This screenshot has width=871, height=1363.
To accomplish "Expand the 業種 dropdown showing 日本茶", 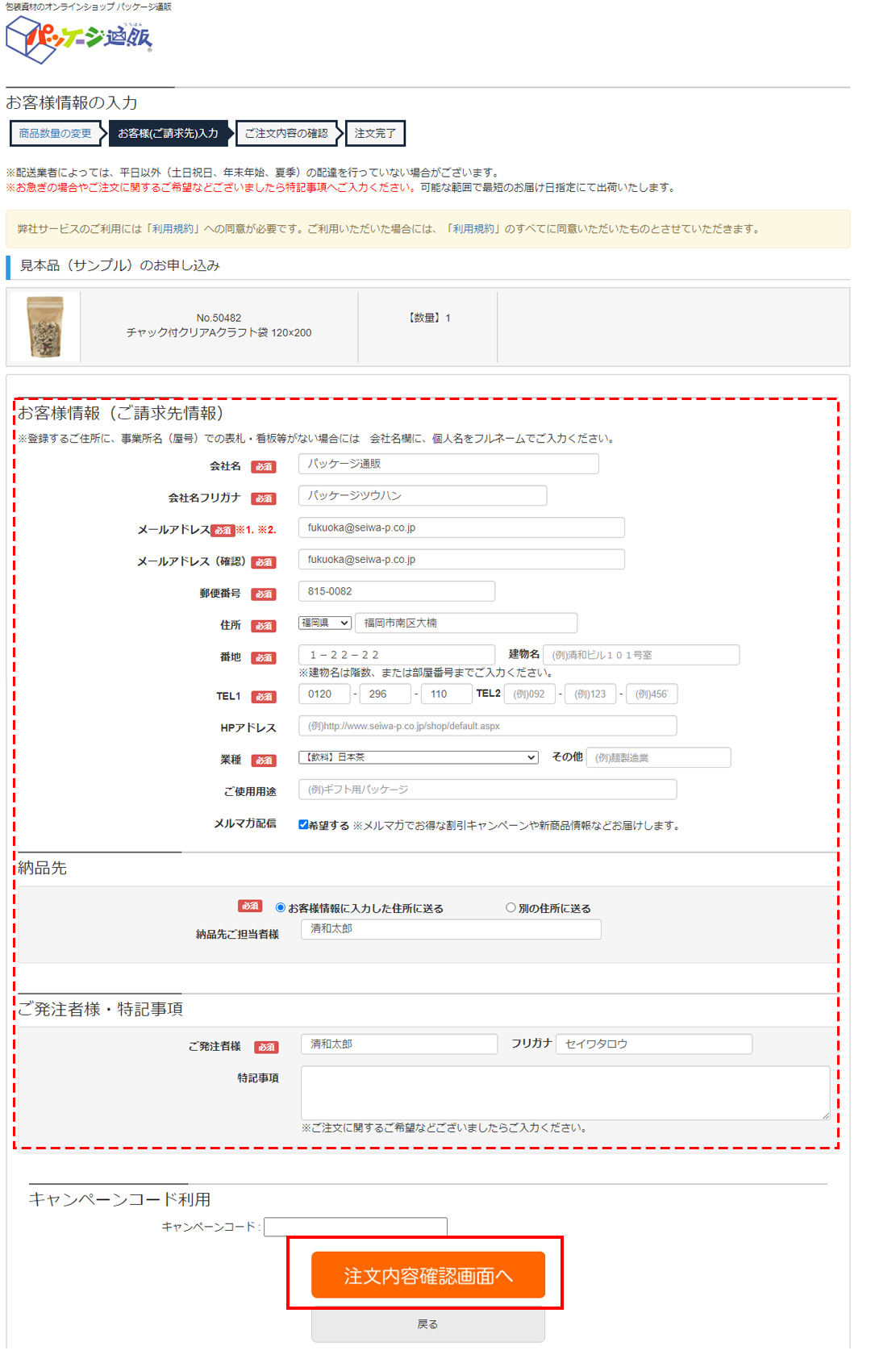I will click(x=418, y=757).
